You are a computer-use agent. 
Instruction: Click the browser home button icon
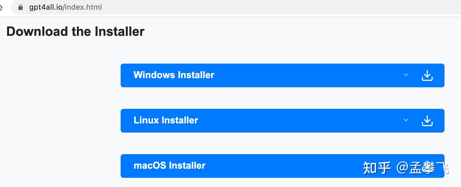click(x=1, y=7)
